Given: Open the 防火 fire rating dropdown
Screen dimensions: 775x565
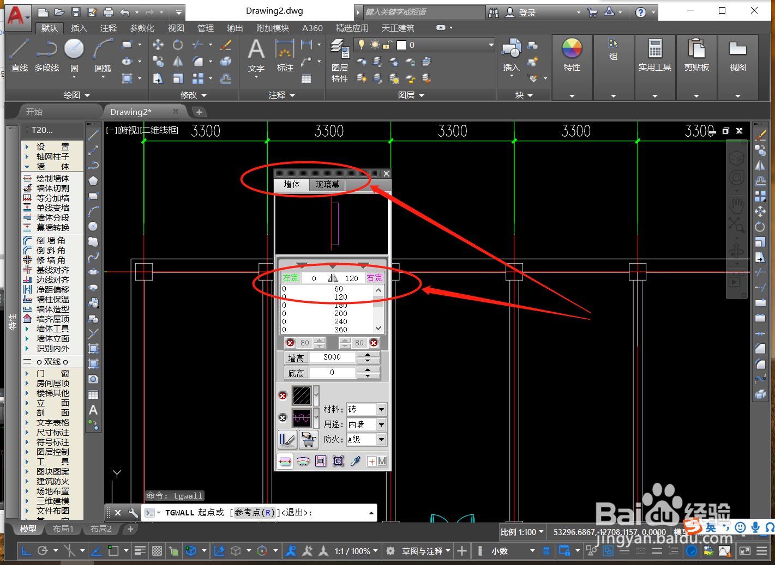Looking at the screenshot, I should click(x=382, y=439).
